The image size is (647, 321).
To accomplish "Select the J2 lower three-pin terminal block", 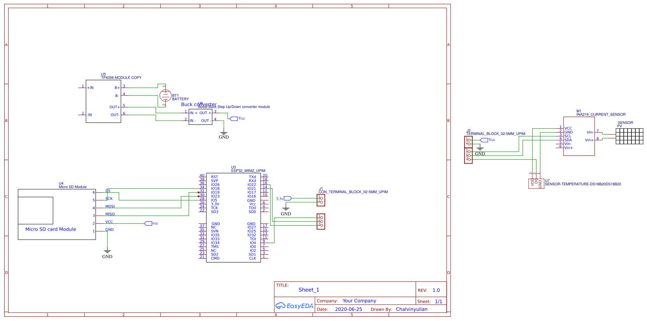I will 468,156.
